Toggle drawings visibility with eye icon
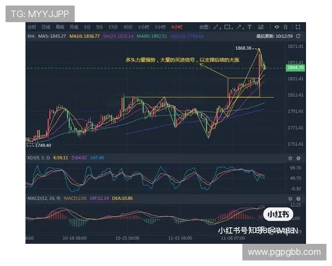The width and height of the screenshot is (332, 266). click(x=277, y=27)
